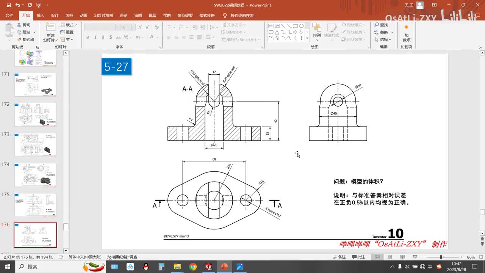The height and width of the screenshot is (273, 485).
Task: Open SolidWorks 2022 from the taskbar
Action: (x=208, y=267)
